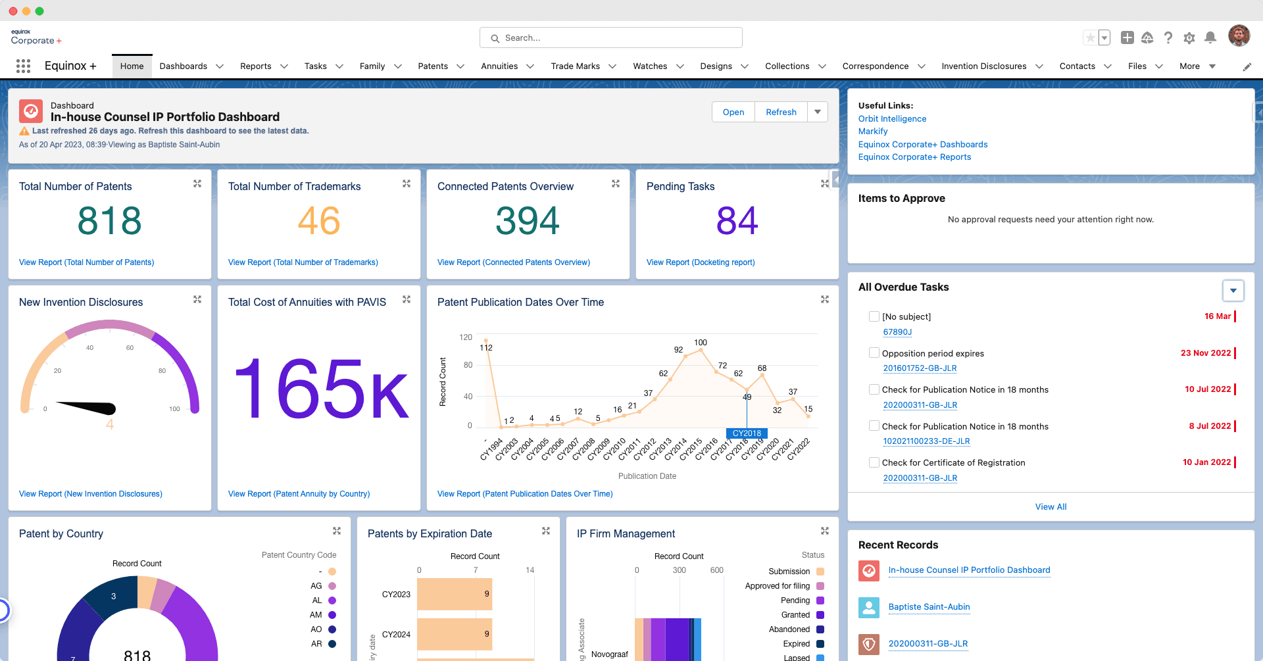Expand the Patents nav chevron

pyautogui.click(x=460, y=66)
